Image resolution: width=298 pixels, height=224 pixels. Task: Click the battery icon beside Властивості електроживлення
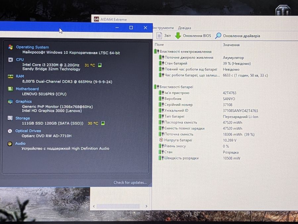[x=156, y=51]
